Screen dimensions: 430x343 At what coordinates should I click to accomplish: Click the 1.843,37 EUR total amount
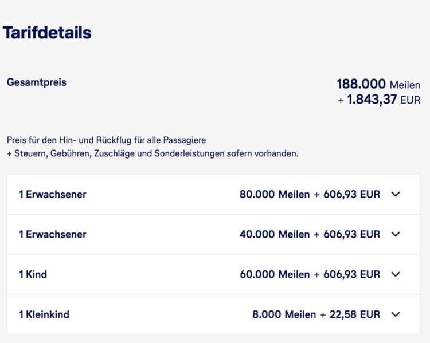pyautogui.click(x=379, y=99)
